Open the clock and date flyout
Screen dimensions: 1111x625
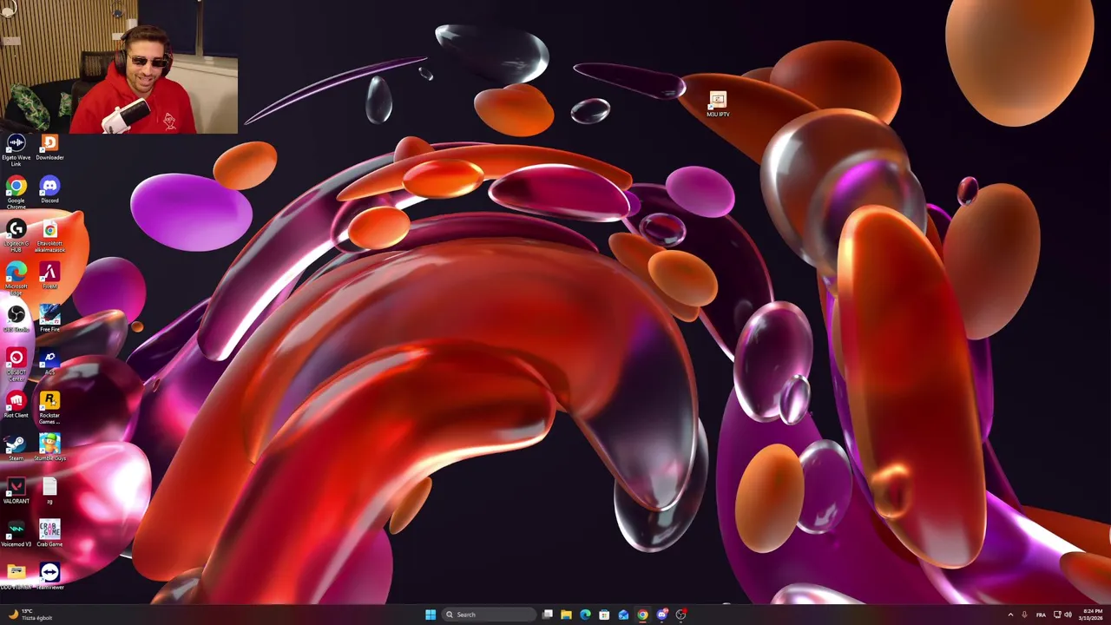pos(1091,615)
